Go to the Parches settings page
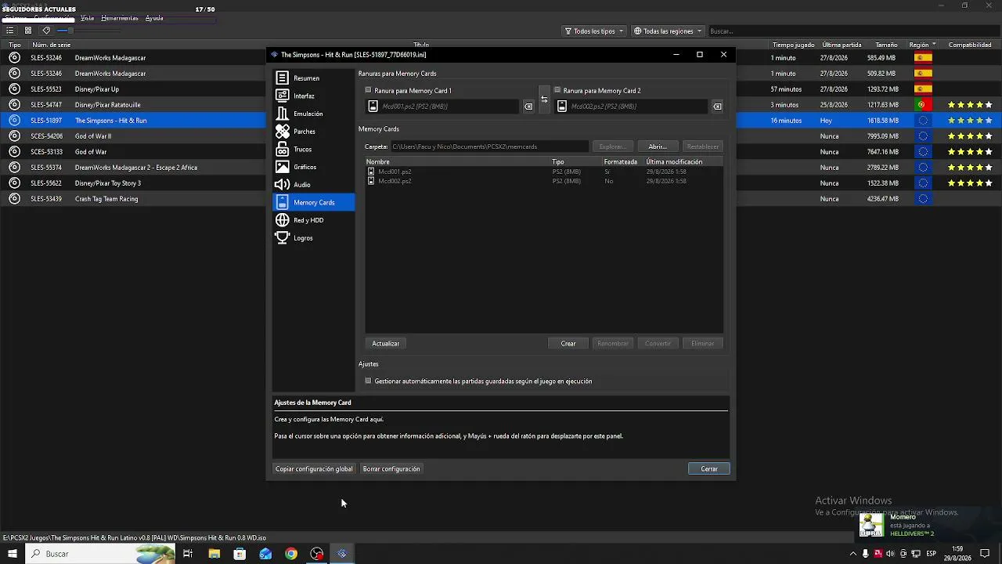 (x=313, y=132)
